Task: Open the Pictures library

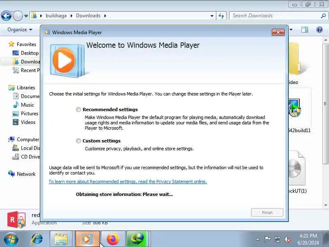Action: click(x=30, y=114)
